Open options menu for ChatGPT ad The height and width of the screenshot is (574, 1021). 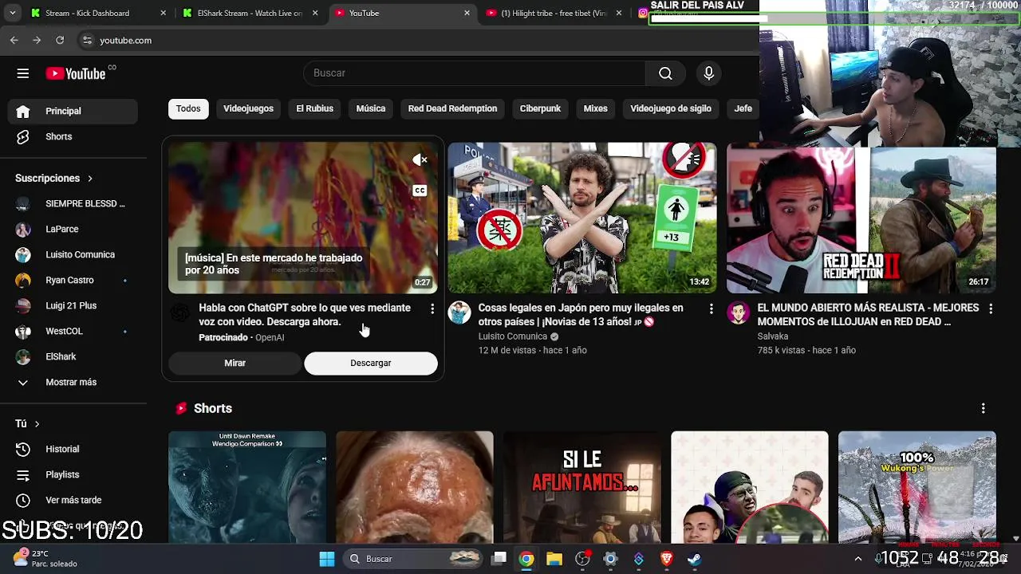point(432,309)
